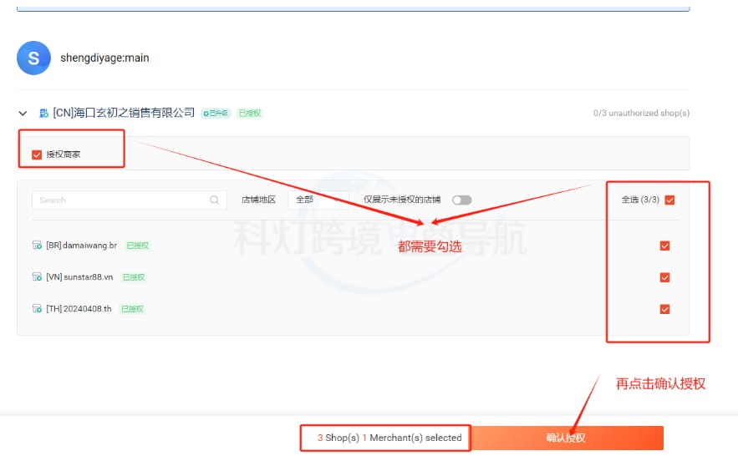
Task: Click the shengdiyage:main avatar icon
Action: (33, 58)
